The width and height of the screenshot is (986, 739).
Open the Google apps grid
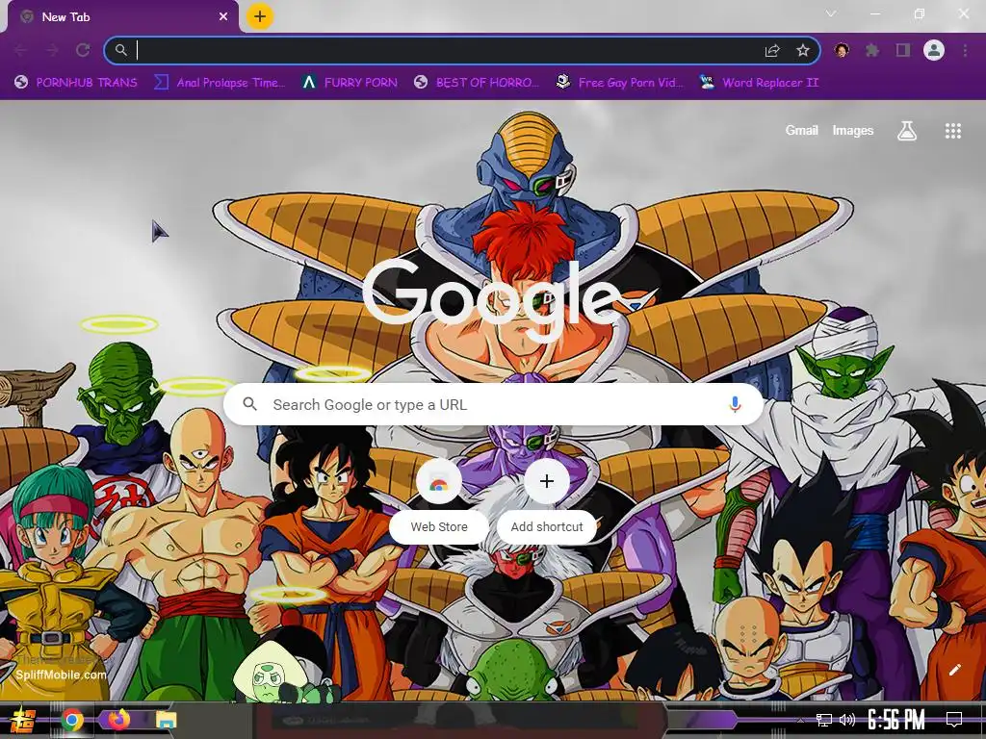click(952, 131)
